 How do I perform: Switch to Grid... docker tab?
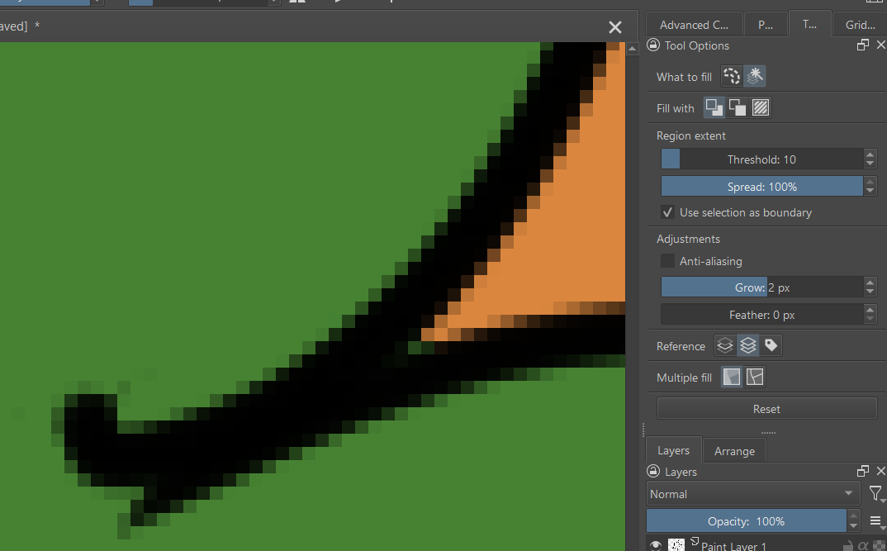(860, 25)
